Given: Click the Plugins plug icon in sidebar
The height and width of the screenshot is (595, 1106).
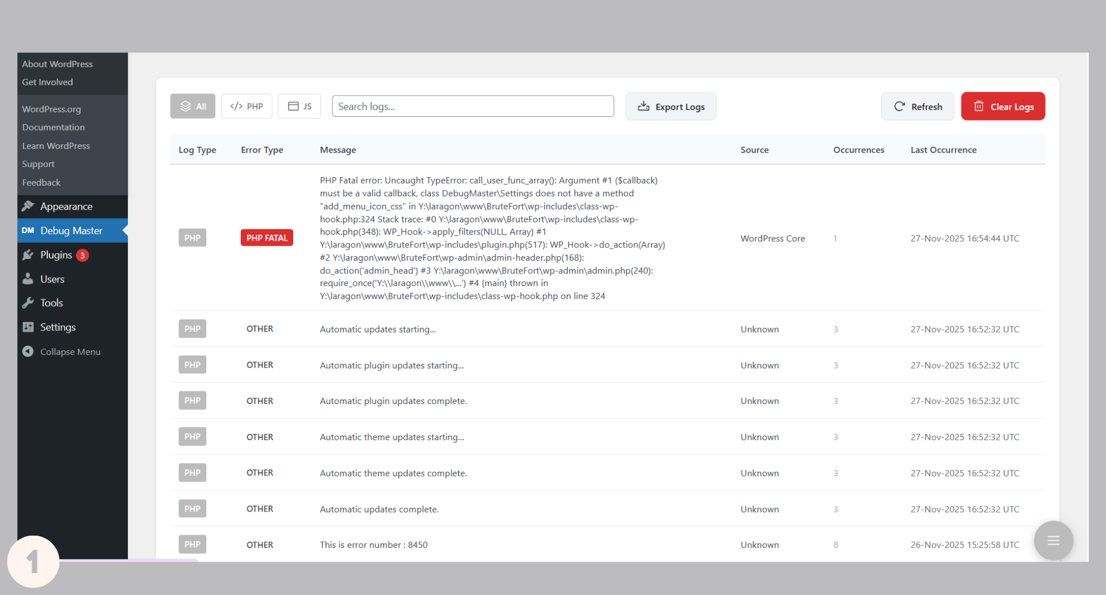Looking at the screenshot, I should (x=28, y=255).
